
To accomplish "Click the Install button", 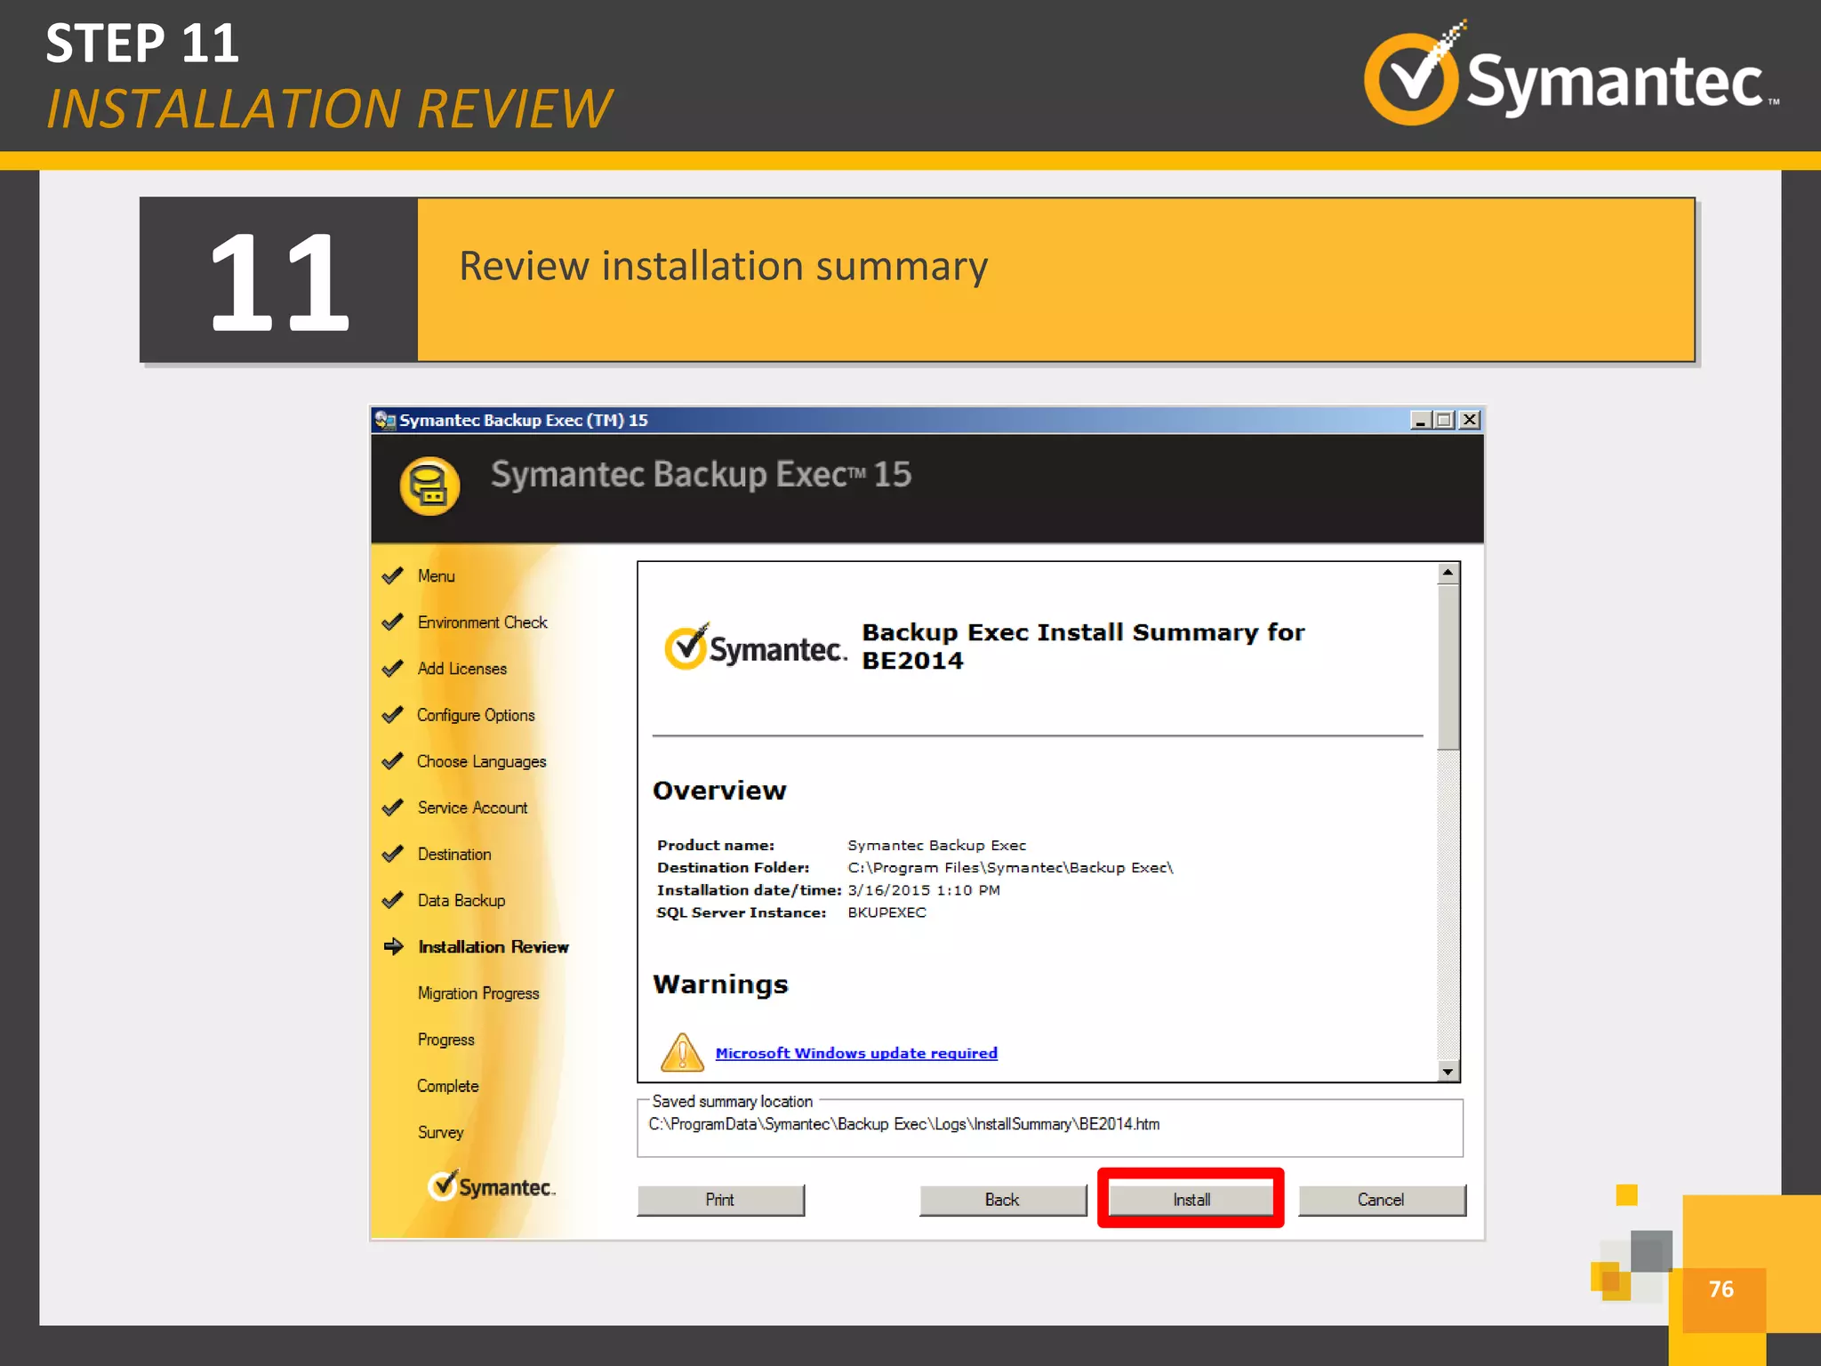I will (1191, 1200).
